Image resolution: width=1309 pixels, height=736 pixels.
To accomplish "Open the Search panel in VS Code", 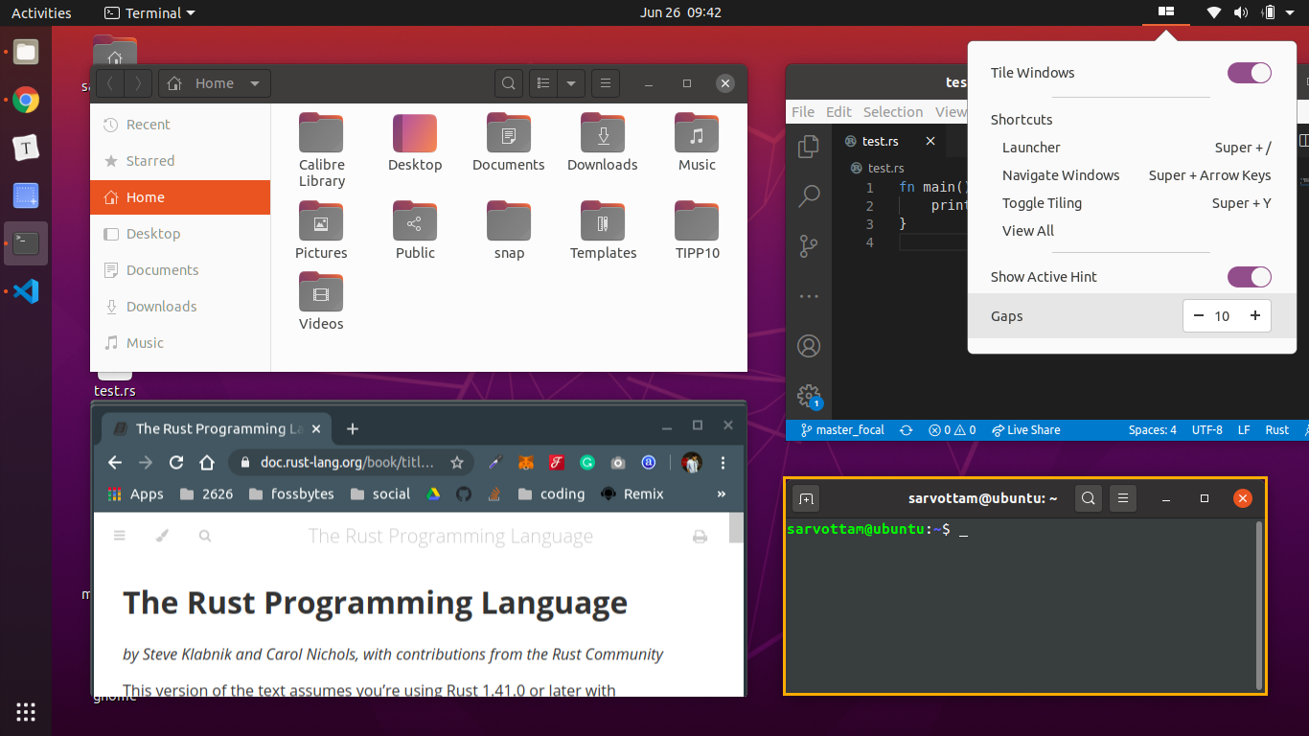I will pyautogui.click(x=809, y=195).
